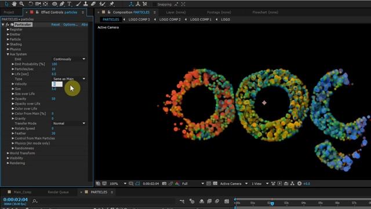Toggle Hide Shy Layers switch in timeline

pos(202,201)
